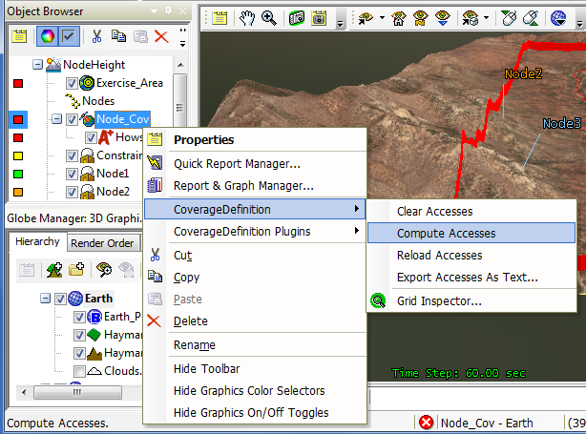Image resolution: width=586 pixels, height=434 pixels.
Task: Switch to the Render Order tab
Action: tap(102, 243)
